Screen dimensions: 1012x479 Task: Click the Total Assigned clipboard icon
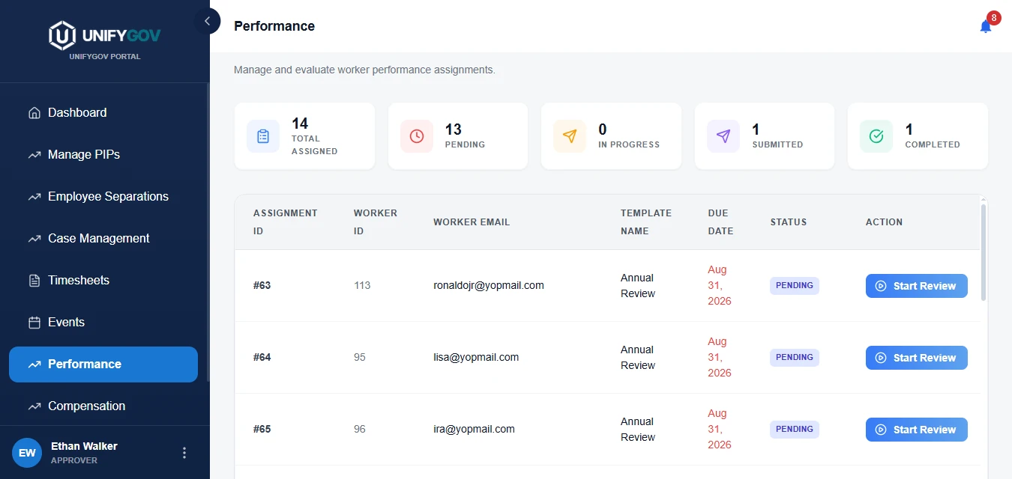(x=263, y=136)
